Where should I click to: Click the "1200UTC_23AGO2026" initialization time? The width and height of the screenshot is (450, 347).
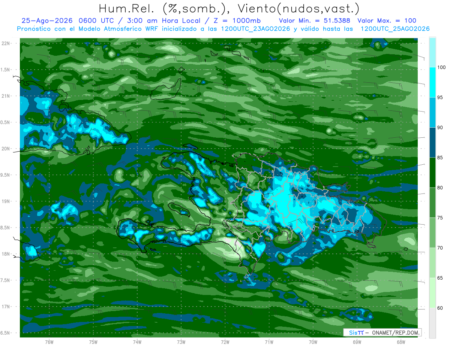click(x=256, y=29)
